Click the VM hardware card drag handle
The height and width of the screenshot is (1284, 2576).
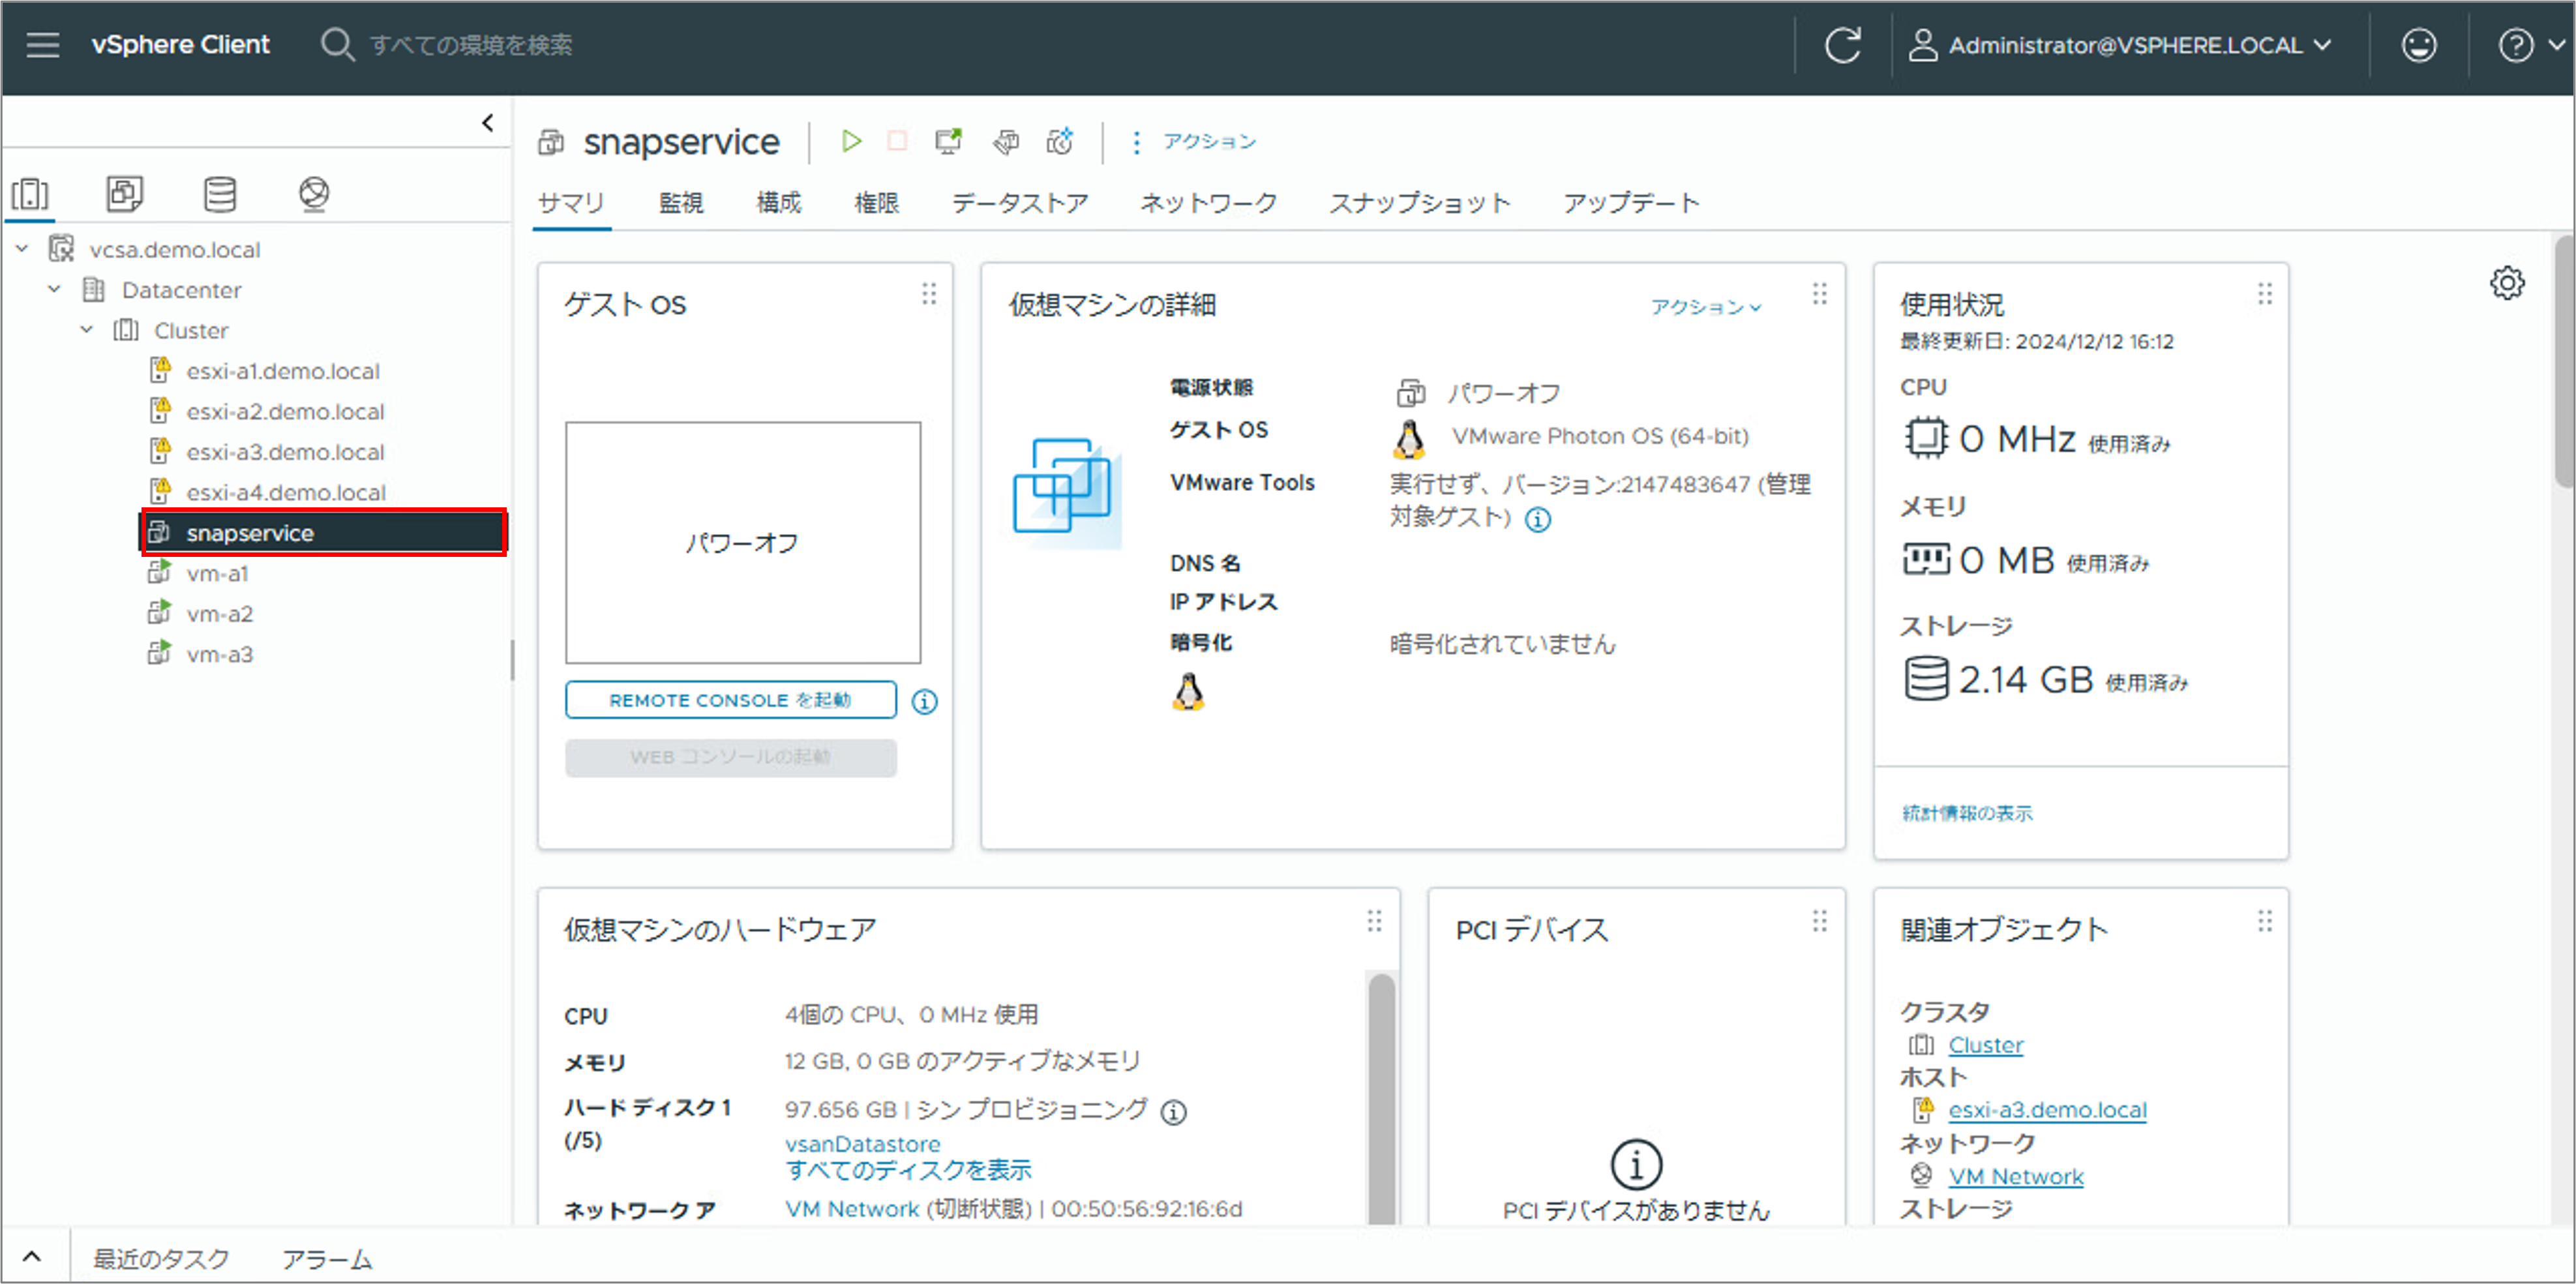tap(1375, 921)
